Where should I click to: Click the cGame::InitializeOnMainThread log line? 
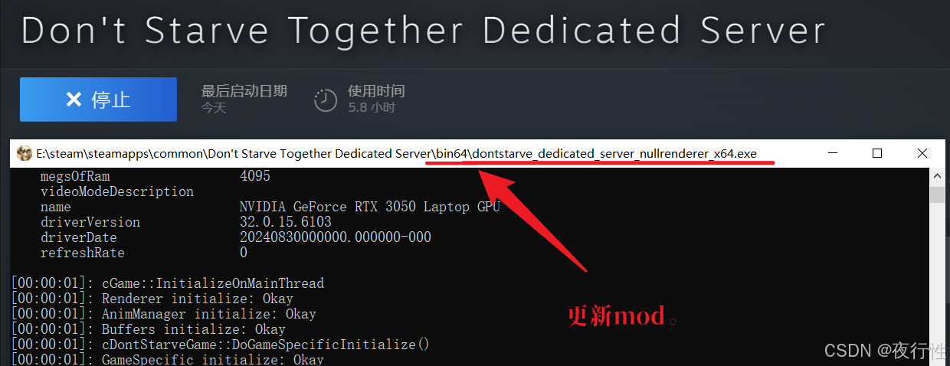168,283
